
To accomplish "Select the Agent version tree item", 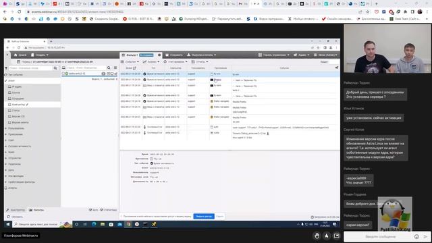I will point(18,122).
